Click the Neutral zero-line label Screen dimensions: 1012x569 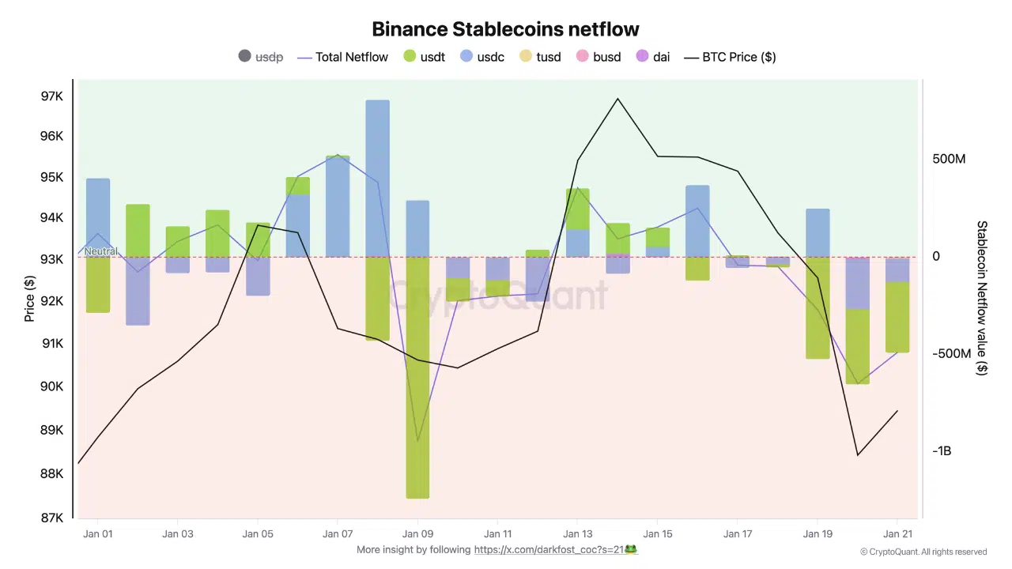[x=100, y=251]
